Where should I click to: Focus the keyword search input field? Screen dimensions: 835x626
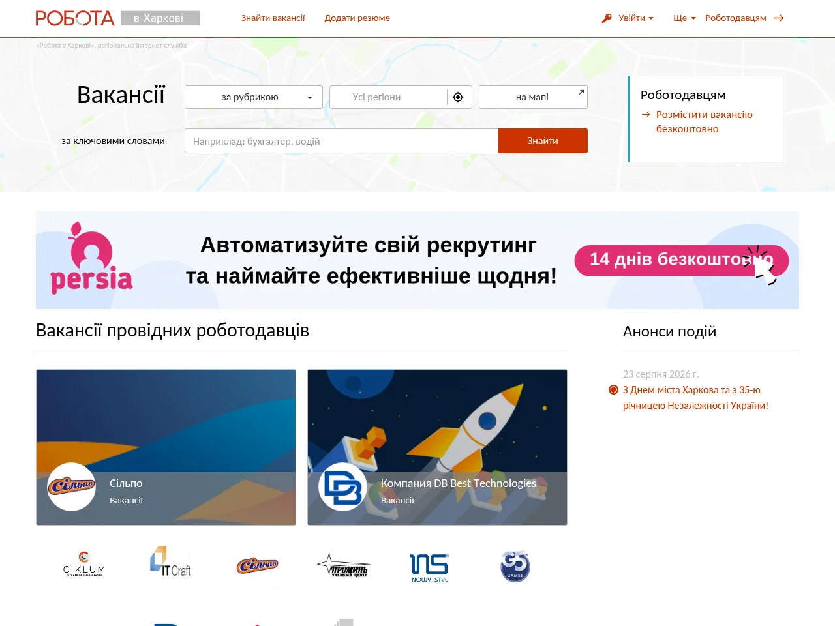click(341, 141)
